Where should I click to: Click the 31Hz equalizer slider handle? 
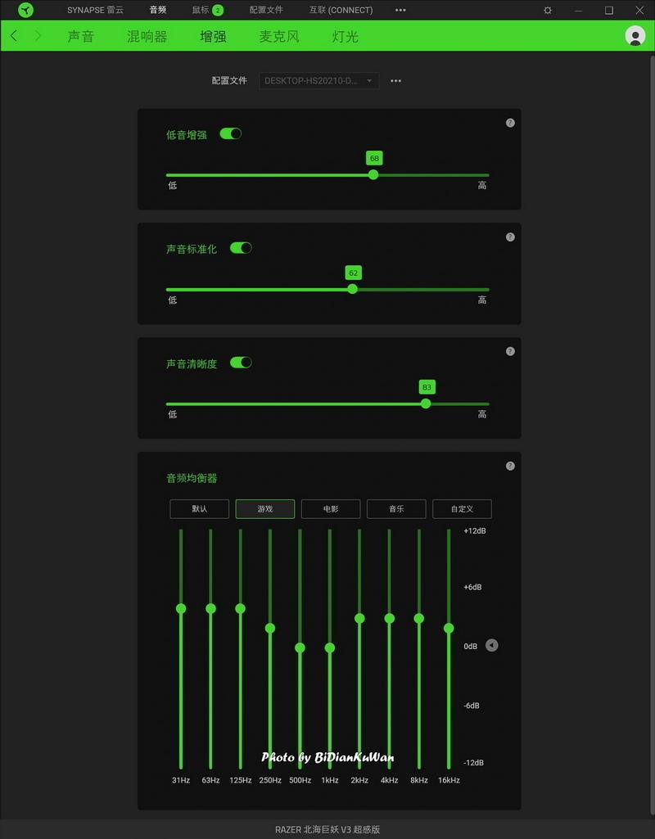coord(181,608)
